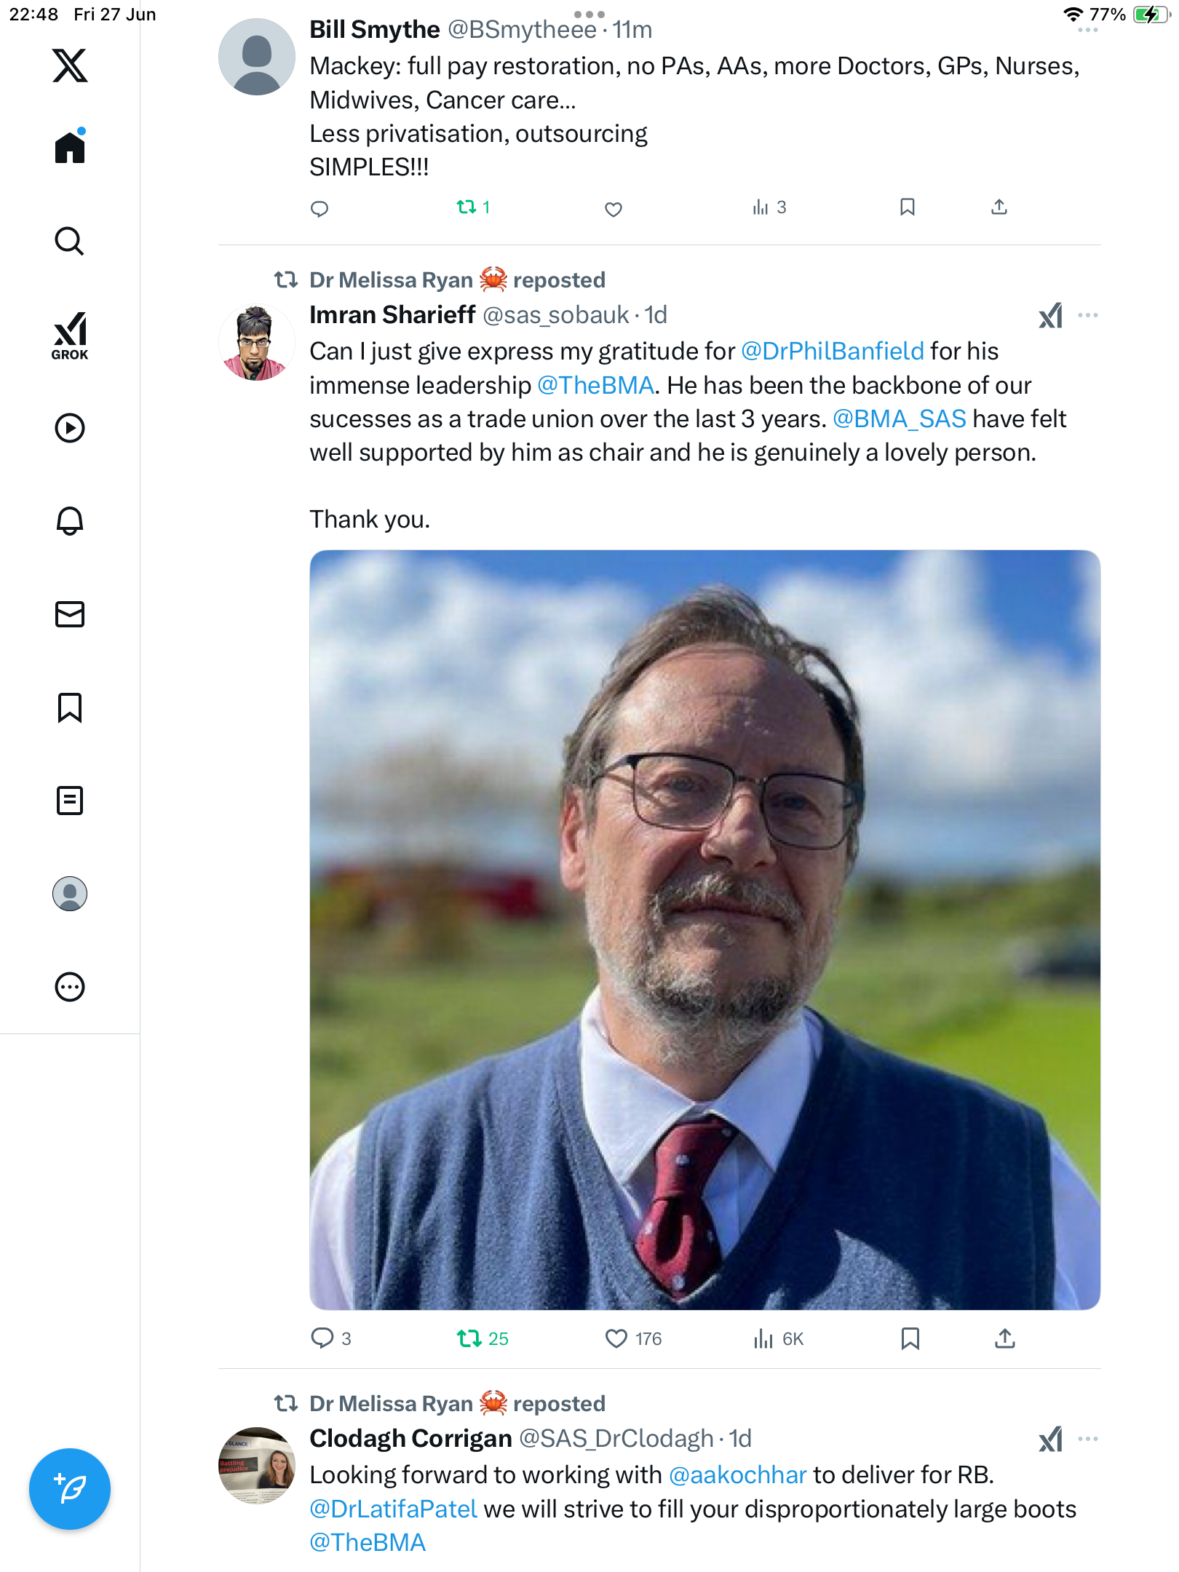Compose a new post with blue button
The image size is (1179, 1572).
(x=70, y=1488)
